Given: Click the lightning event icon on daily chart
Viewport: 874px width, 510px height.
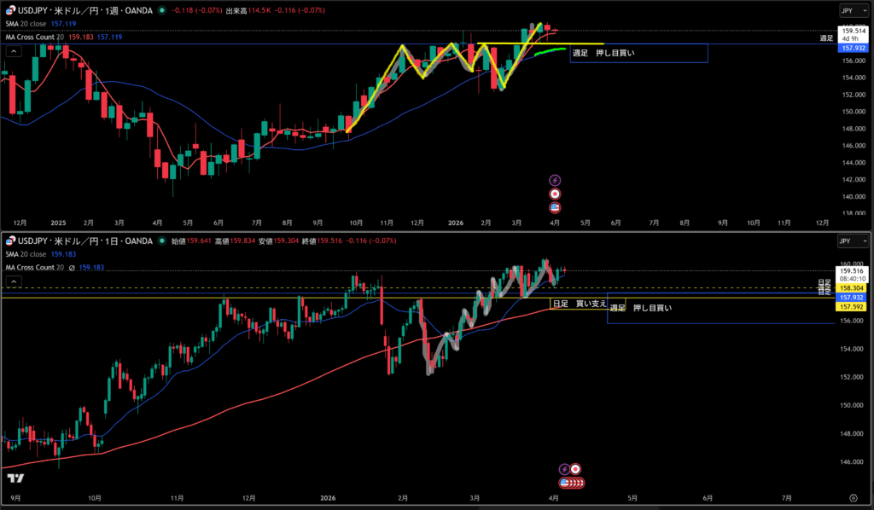Looking at the screenshot, I should point(563,469).
